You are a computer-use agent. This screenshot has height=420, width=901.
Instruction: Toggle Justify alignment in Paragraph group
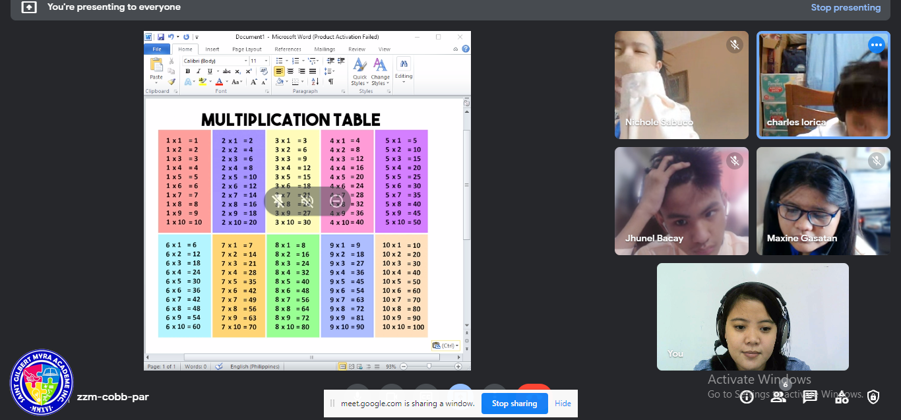(x=313, y=71)
